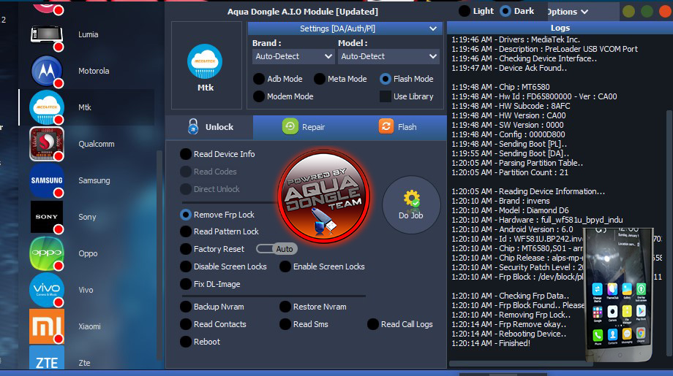Click the 'Finished!' log line
This screenshot has width=673, height=376.
pos(491,343)
